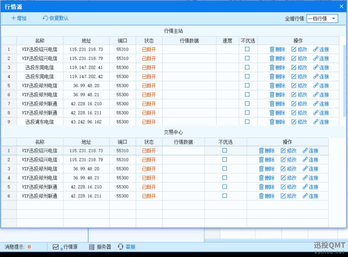Connect 行情主站 row 9 迅投浦东电信
The height and width of the screenshot is (257, 348).
(x=321, y=122)
